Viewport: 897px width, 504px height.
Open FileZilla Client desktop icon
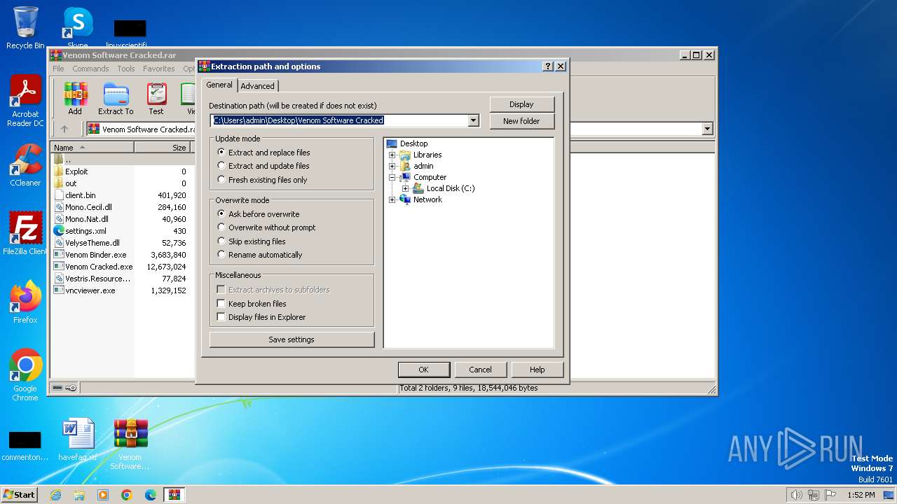coord(25,234)
